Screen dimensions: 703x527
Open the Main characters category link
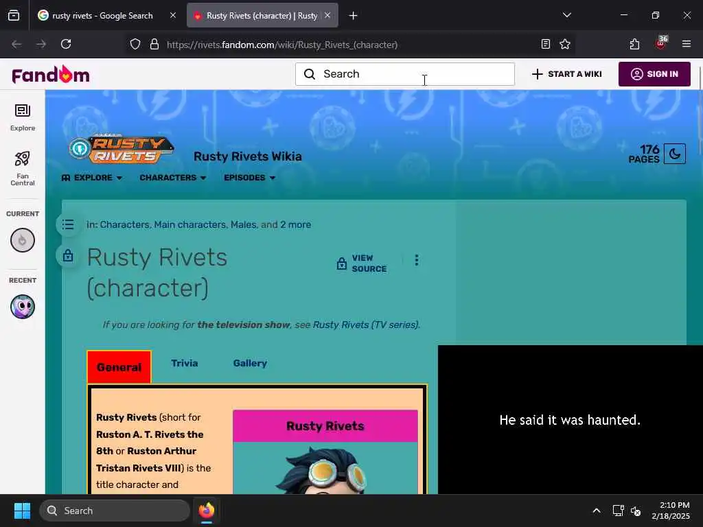tap(190, 224)
